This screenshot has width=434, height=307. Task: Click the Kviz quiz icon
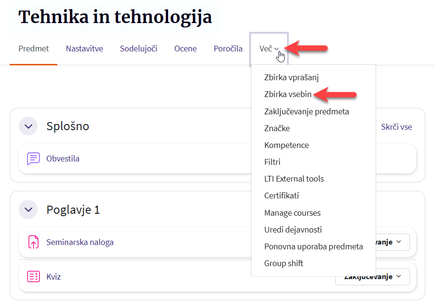click(33, 277)
